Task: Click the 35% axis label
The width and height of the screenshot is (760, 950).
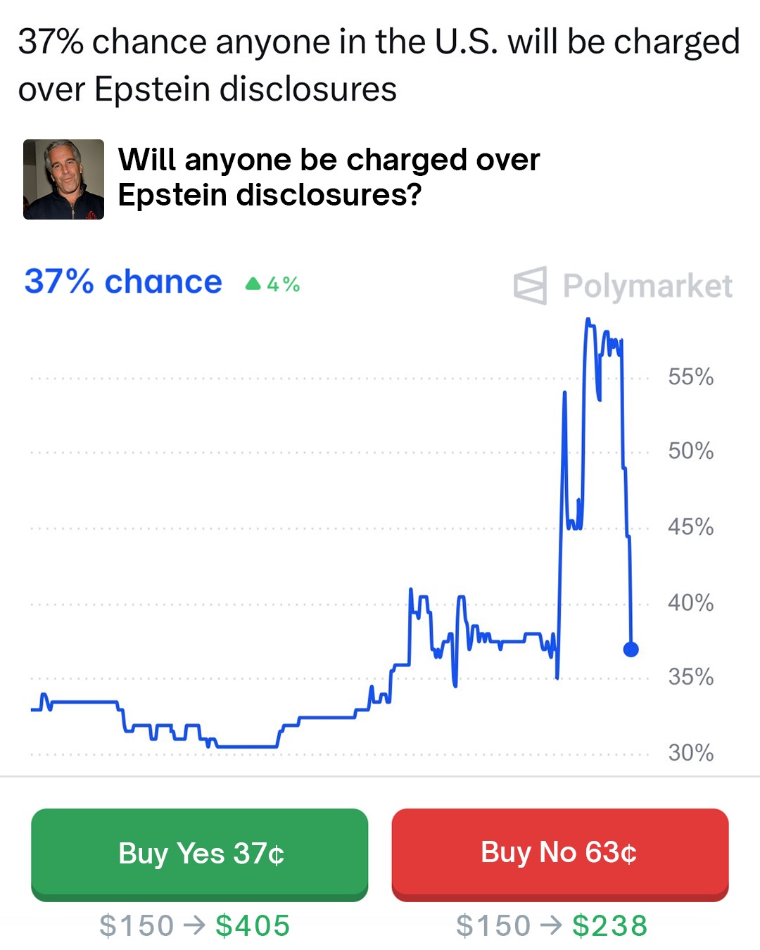Action: (690, 677)
